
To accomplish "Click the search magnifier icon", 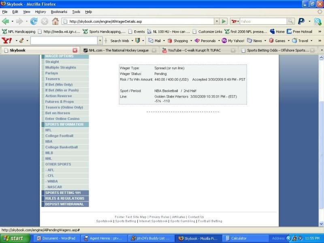I will coord(290,21).
